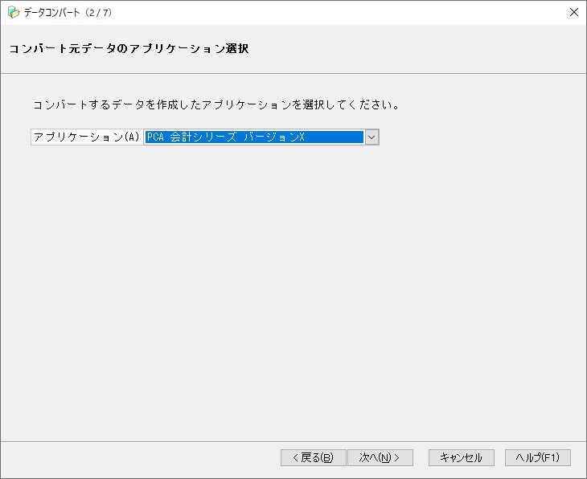587x479 pixels.
Task: Click the Data Convert app icon in title bar
Action: (x=14, y=12)
